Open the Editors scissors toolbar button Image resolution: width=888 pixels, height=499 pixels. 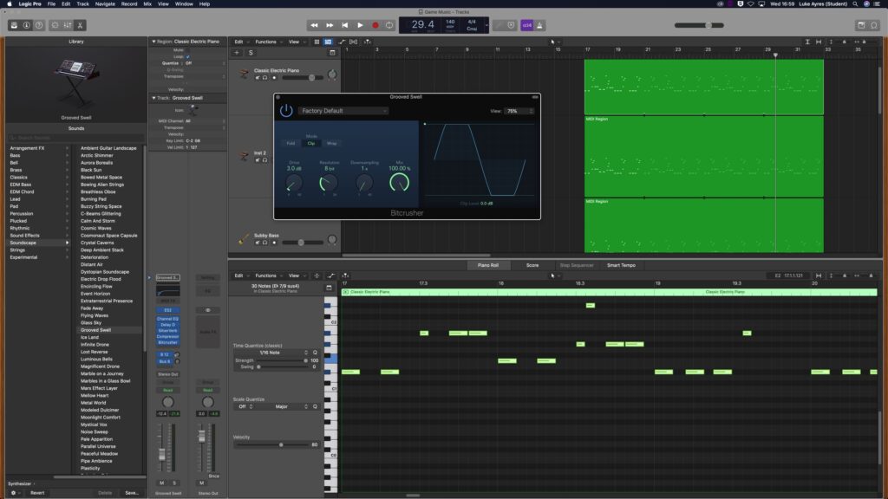point(80,25)
